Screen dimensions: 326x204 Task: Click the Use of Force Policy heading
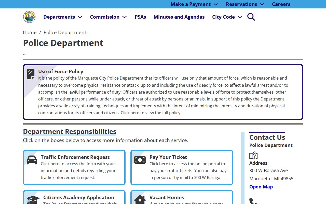(61, 71)
